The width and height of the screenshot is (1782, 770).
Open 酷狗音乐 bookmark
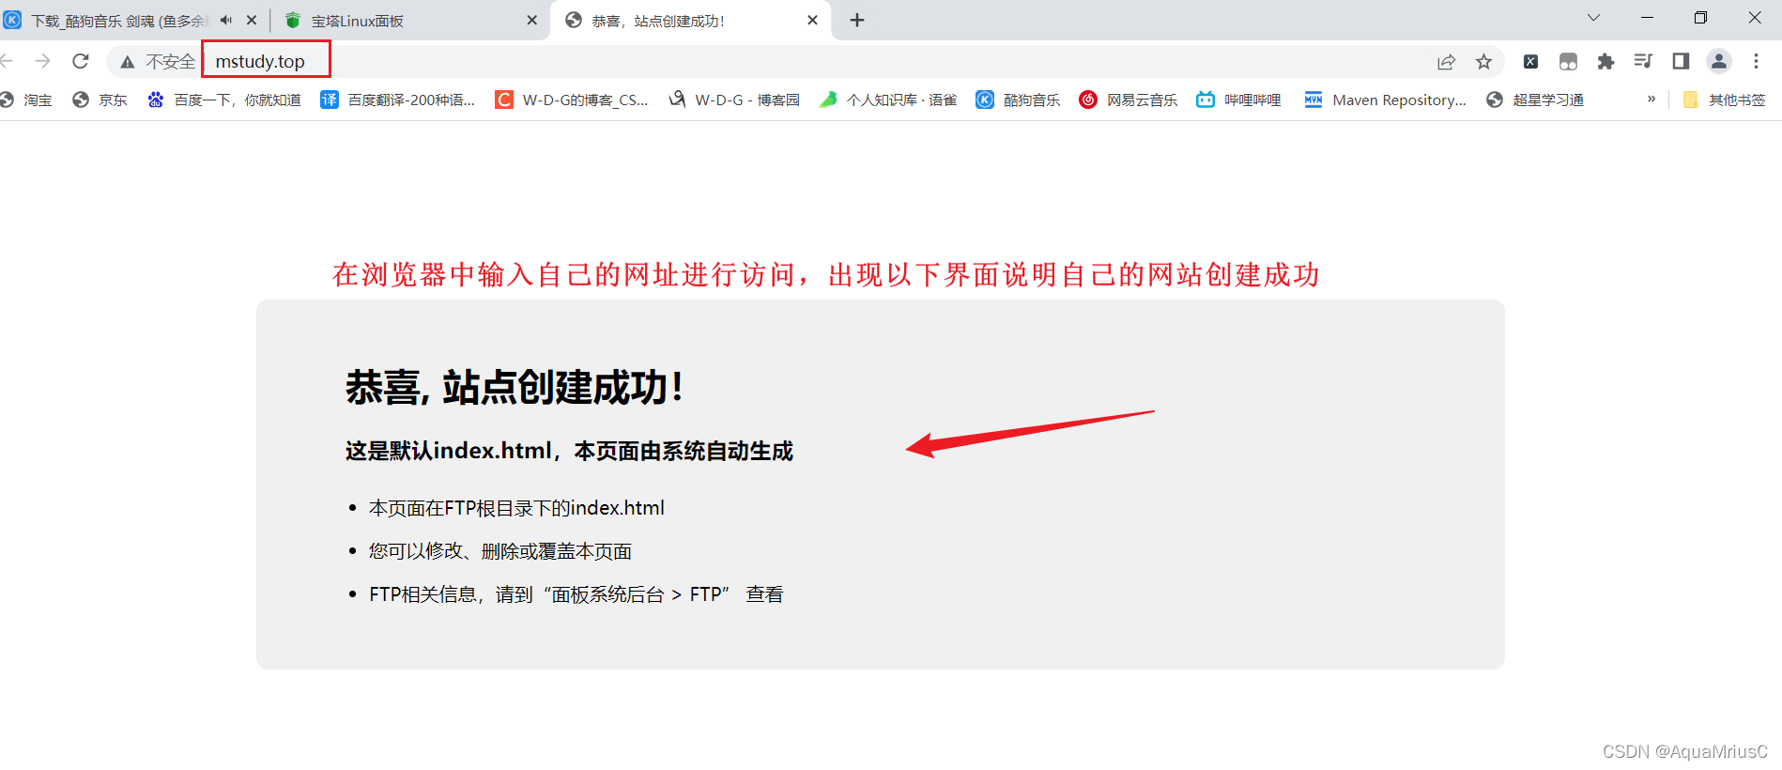tap(1018, 100)
